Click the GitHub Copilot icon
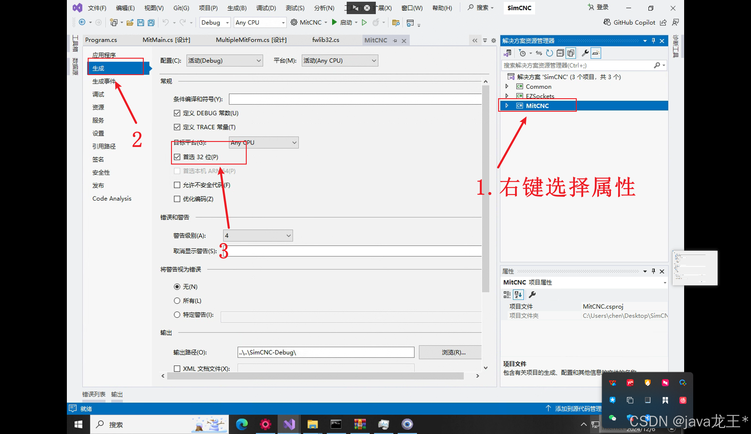Viewport: 751px width, 434px height. pos(607,22)
